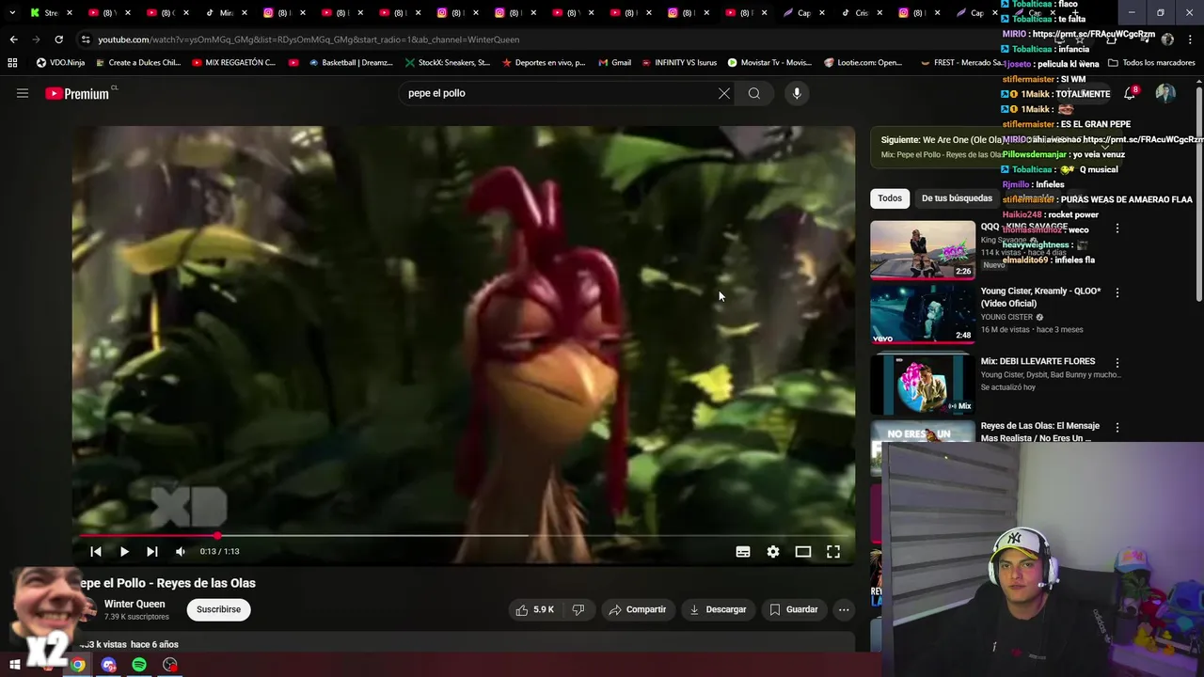Open Spotify from the taskbar
The image size is (1204, 677).
(139, 665)
